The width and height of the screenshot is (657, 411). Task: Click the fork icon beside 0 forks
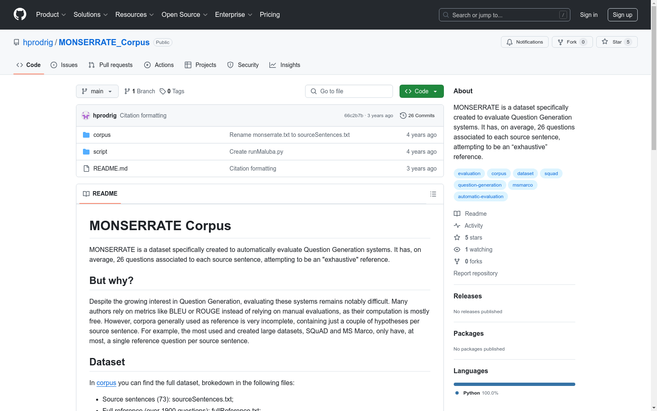pos(457,261)
